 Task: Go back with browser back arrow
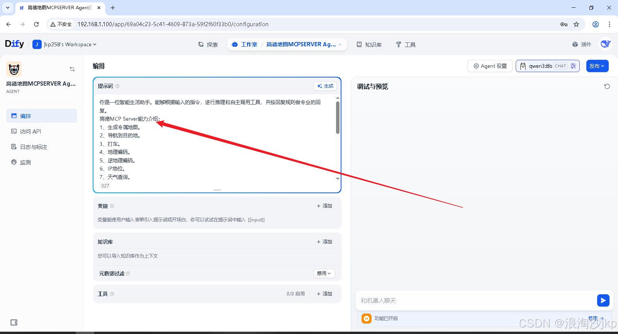coord(8,24)
